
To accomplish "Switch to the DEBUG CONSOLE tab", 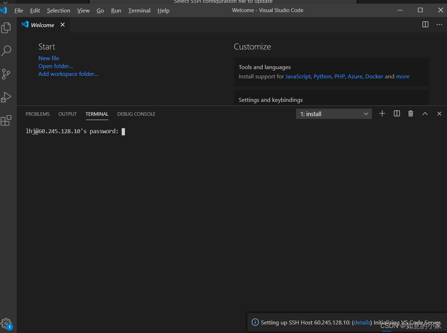I will coord(136,114).
